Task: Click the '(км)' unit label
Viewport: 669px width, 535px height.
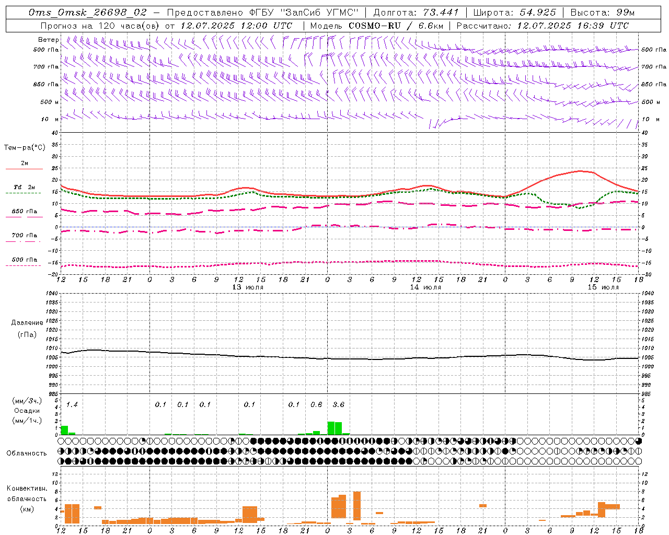Action: pos(28,509)
